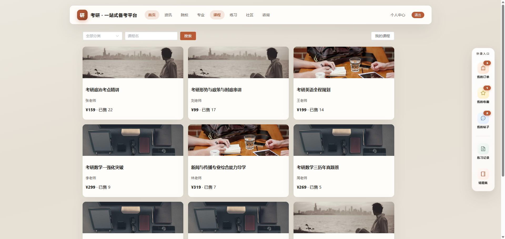Click the 我的收藏 label
This screenshot has width=505, height=239.
point(483,102)
